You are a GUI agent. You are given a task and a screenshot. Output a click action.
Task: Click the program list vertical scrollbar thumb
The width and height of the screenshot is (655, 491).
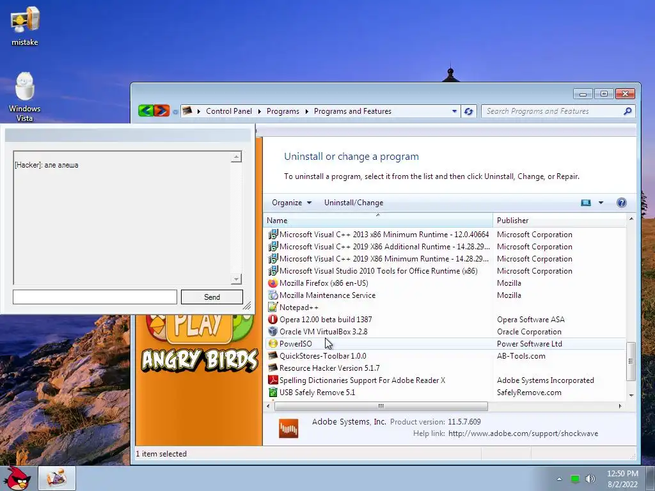tap(631, 361)
